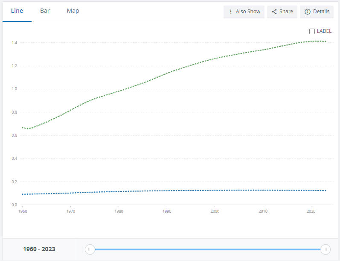
Task: Enable the LABEL checkbox
Action: click(312, 32)
